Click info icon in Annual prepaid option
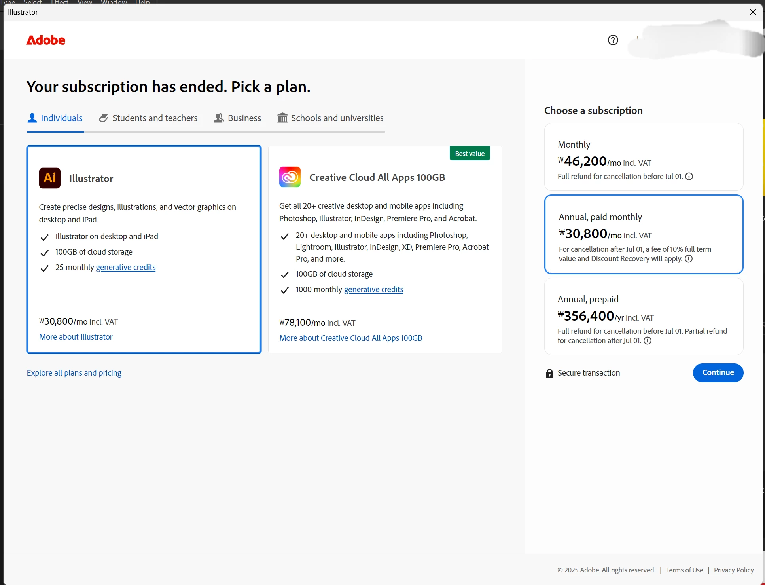 pyautogui.click(x=648, y=341)
